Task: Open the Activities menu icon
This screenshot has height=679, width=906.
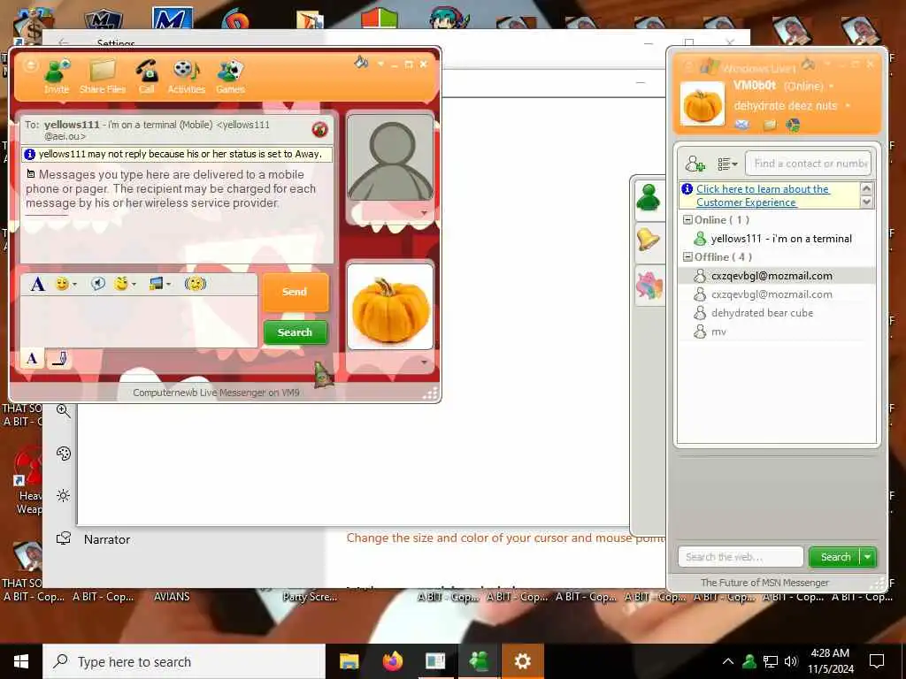Action: coord(186,76)
